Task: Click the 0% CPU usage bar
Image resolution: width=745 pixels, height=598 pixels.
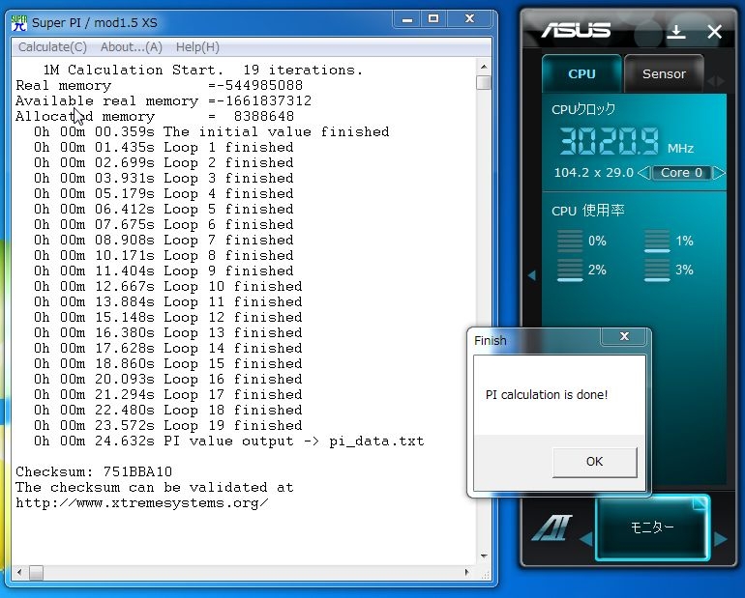Action: (x=570, y=241)
